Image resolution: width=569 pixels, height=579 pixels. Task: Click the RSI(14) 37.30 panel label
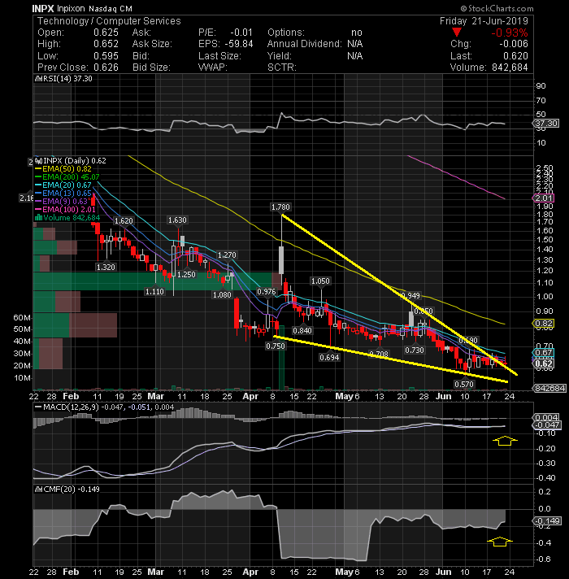click(x=67, y=79)
